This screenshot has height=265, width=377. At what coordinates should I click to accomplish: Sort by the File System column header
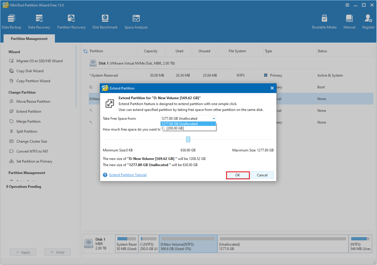coord(237,51)
